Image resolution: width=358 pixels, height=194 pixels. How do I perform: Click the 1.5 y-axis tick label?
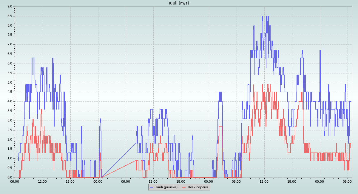tap(10, 149)
